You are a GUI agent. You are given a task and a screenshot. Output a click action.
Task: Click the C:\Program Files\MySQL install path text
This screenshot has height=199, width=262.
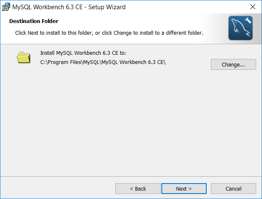point(103,63)
